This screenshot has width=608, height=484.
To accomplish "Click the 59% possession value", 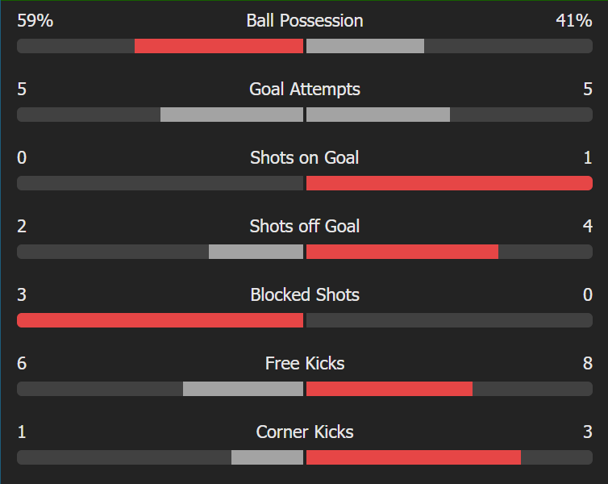I will click(35, 21).
